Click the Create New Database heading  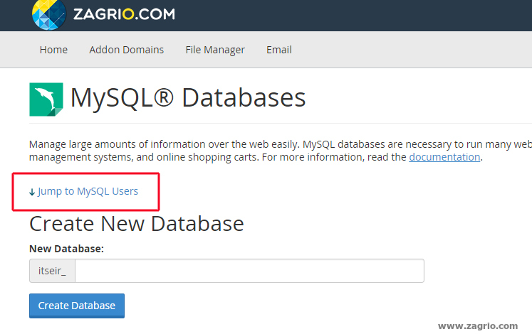tap(137, 224)
